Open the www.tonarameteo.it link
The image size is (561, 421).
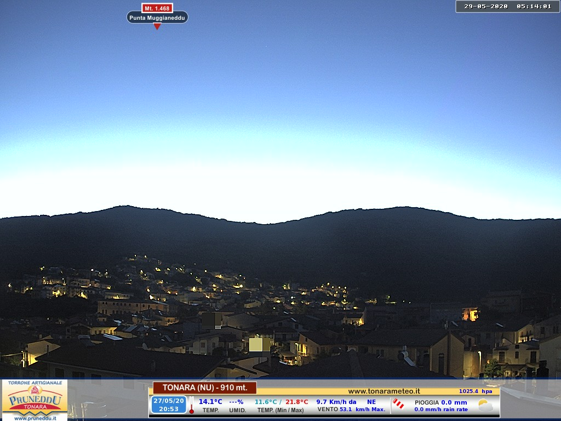click(384, 391)
